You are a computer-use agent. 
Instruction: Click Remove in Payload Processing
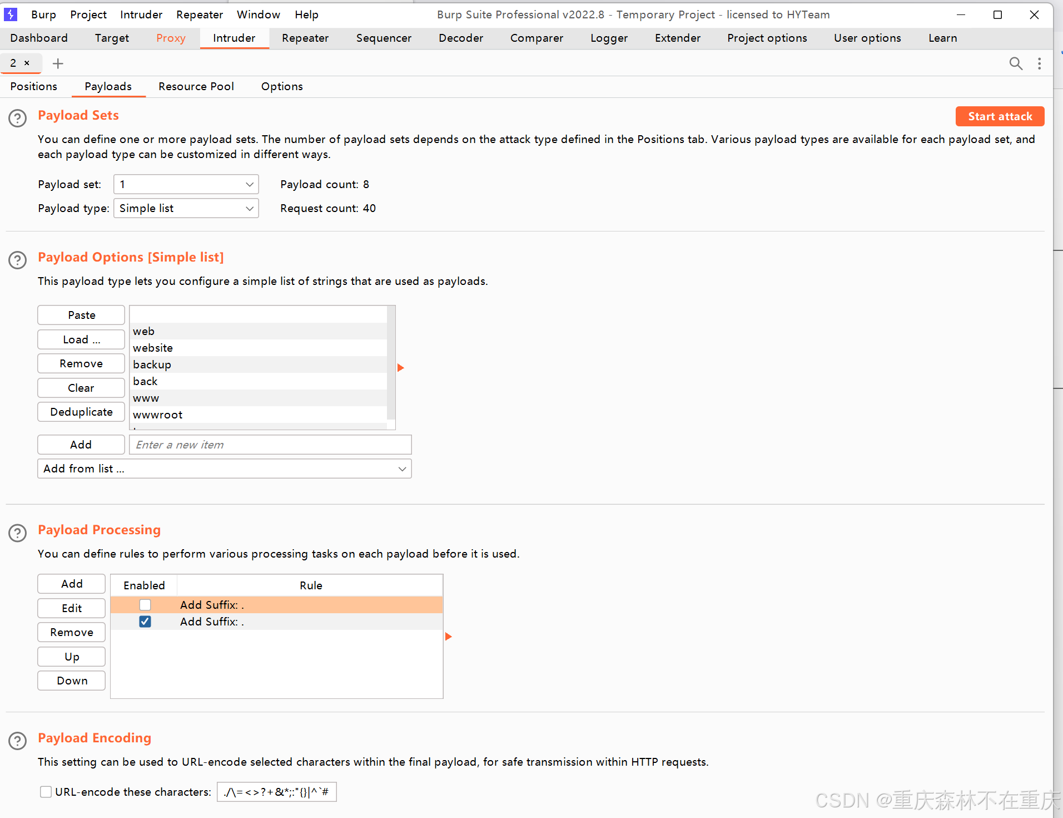(x=72, y=632)
